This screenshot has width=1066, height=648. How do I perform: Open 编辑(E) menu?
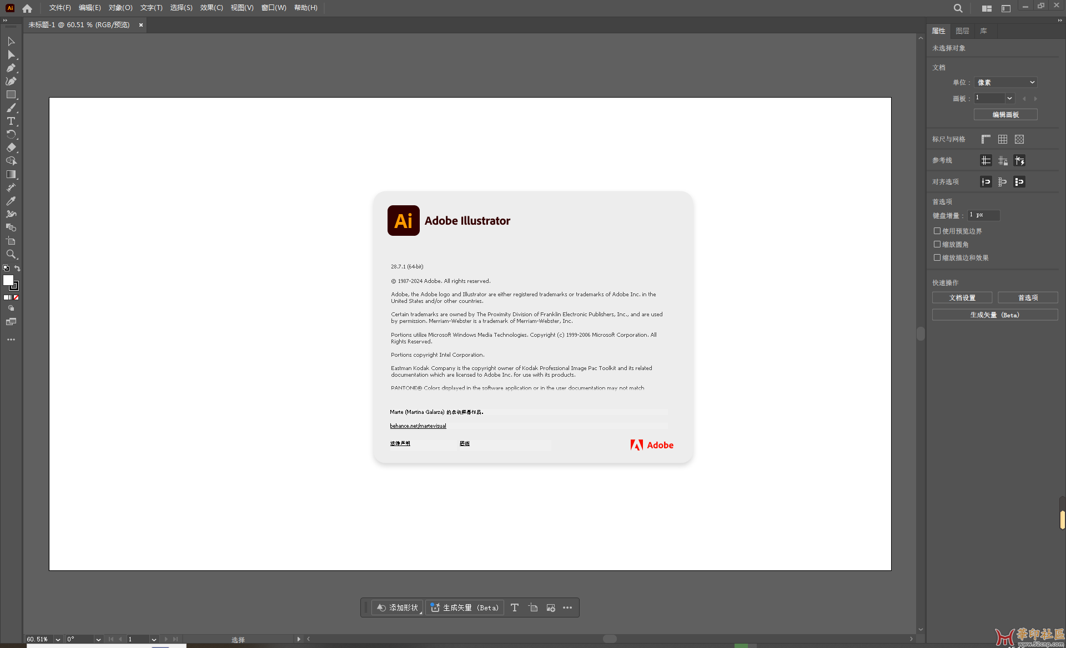coord(90,8)
